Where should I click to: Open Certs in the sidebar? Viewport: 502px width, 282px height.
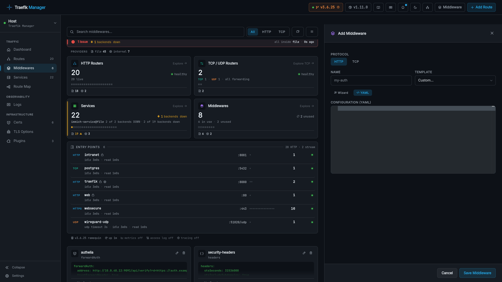pyautogui.click(x=30, y=122)
